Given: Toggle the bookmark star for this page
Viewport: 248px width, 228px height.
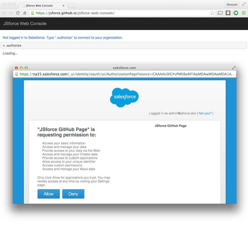Looking at the screenshot, I should [212, 13].
